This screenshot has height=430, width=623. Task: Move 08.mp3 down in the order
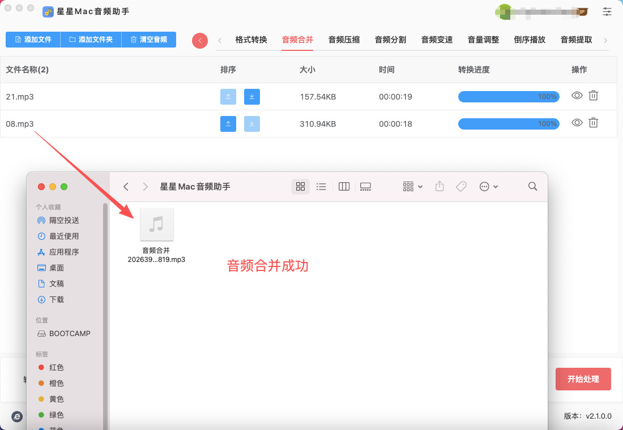pyautogui.click(x=252, y=124)
